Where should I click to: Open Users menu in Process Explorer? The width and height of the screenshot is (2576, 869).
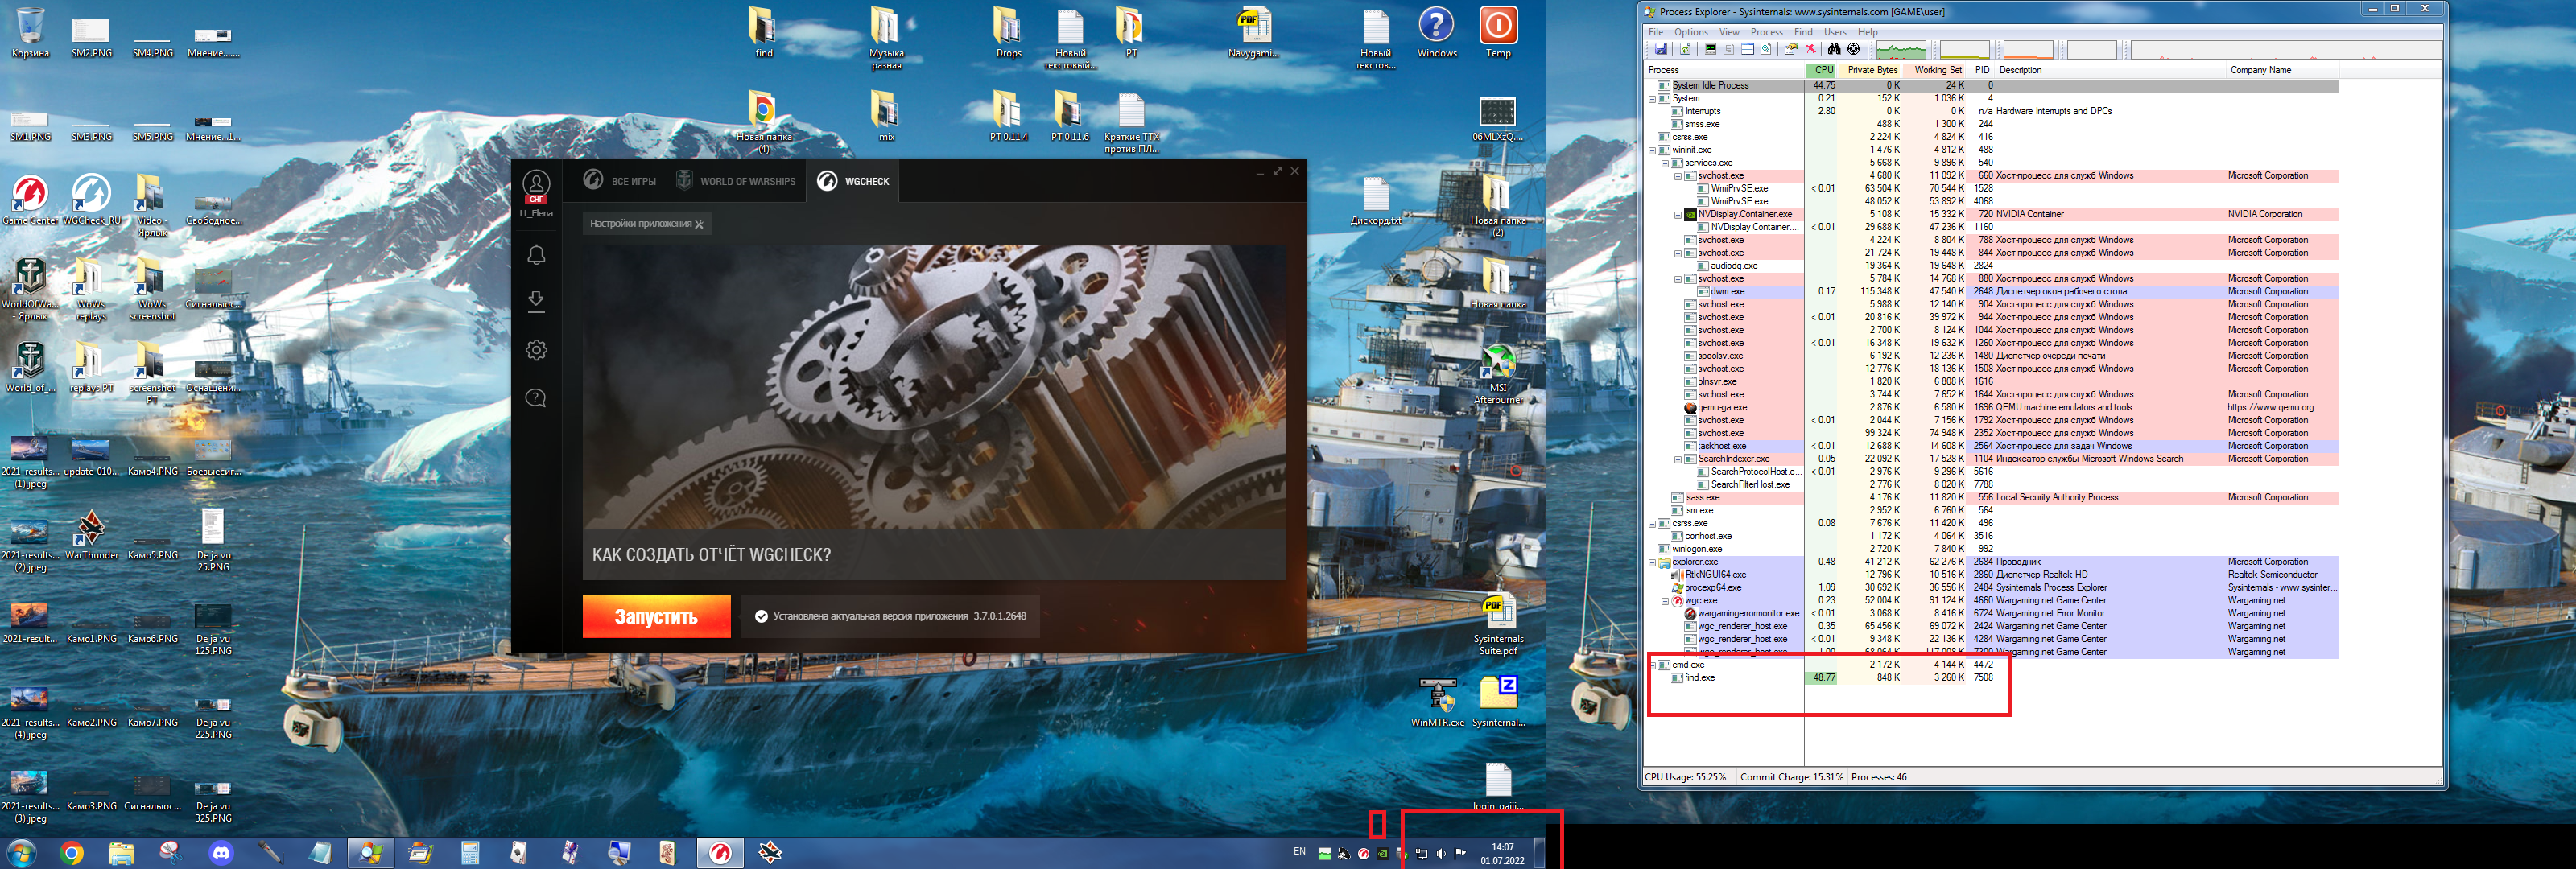pyautogui.click(x=1836, y=33)
